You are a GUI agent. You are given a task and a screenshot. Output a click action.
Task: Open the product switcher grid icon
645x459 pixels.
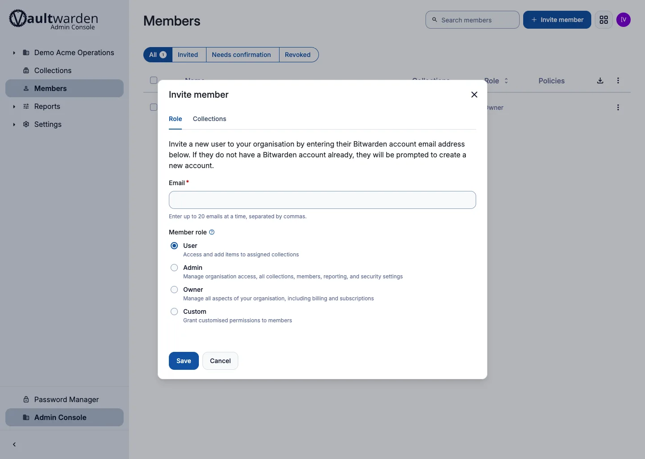click(x=604, y=20)
